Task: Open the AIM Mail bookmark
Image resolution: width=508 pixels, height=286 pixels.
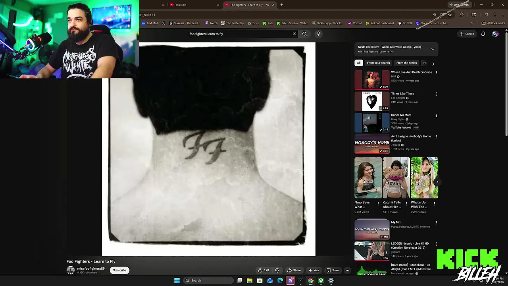Action: point(150,23)
